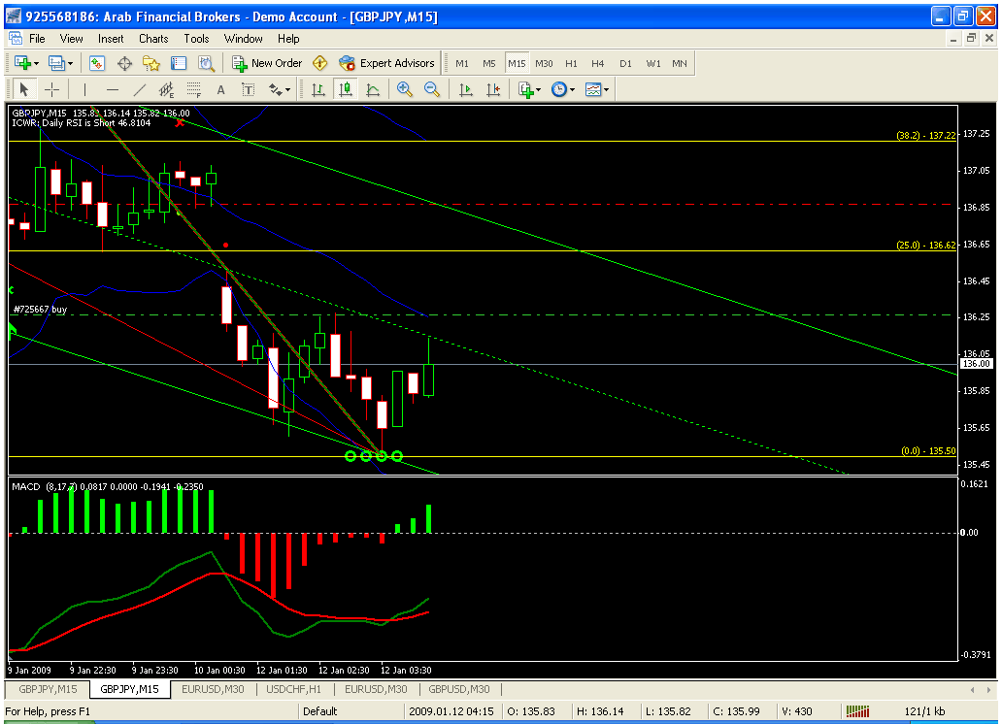Screen dimensions: 1002x724
Task: Click the Zoom Out magnifier icon
Action: pos(432,89)
